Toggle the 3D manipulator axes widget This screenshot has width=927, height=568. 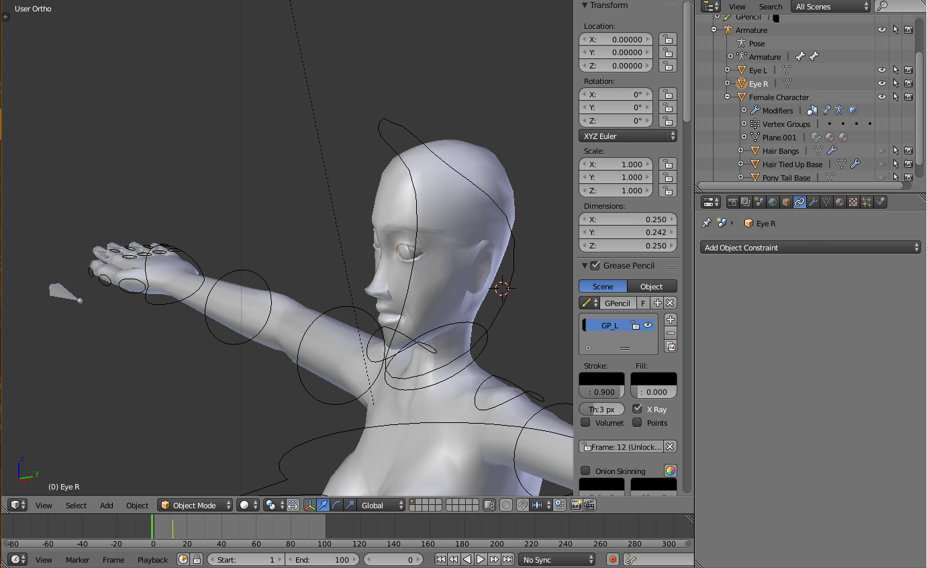tap(310, 505)
